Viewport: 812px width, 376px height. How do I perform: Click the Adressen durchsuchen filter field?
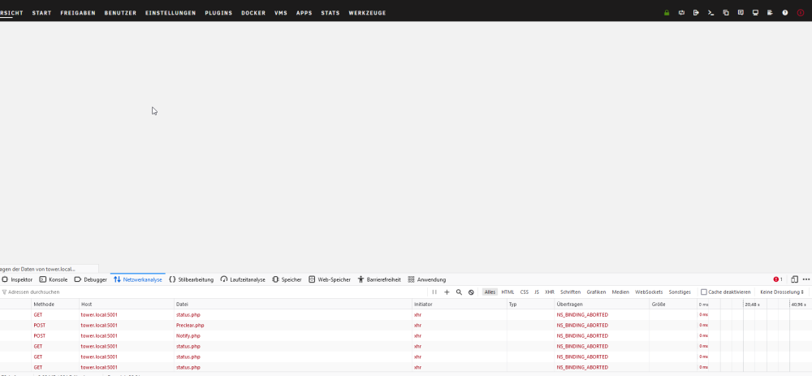pyautogui.click(x=212, y=292)
